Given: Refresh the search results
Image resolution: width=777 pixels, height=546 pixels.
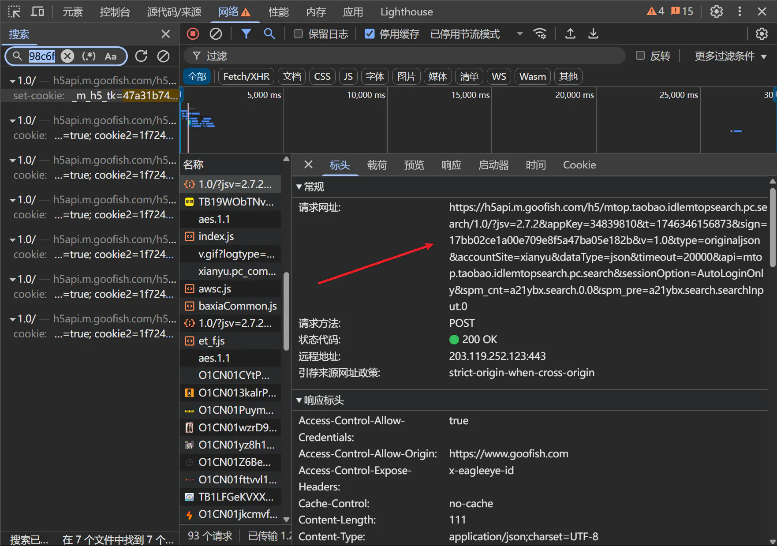Looking at the screenshot, I should [x=141, y=56].
